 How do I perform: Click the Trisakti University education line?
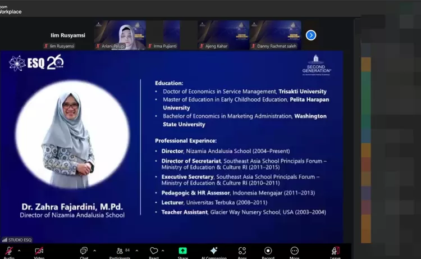pyautogui.click(x=245, y=92)
